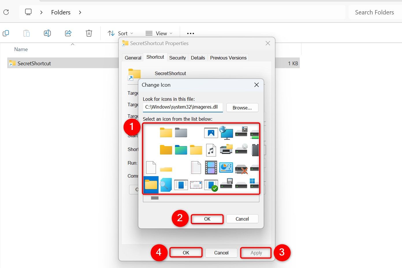Select the drive with red X icon
Image resolution: width=402 pixels, height=268 pixels.
coord(241,169)
